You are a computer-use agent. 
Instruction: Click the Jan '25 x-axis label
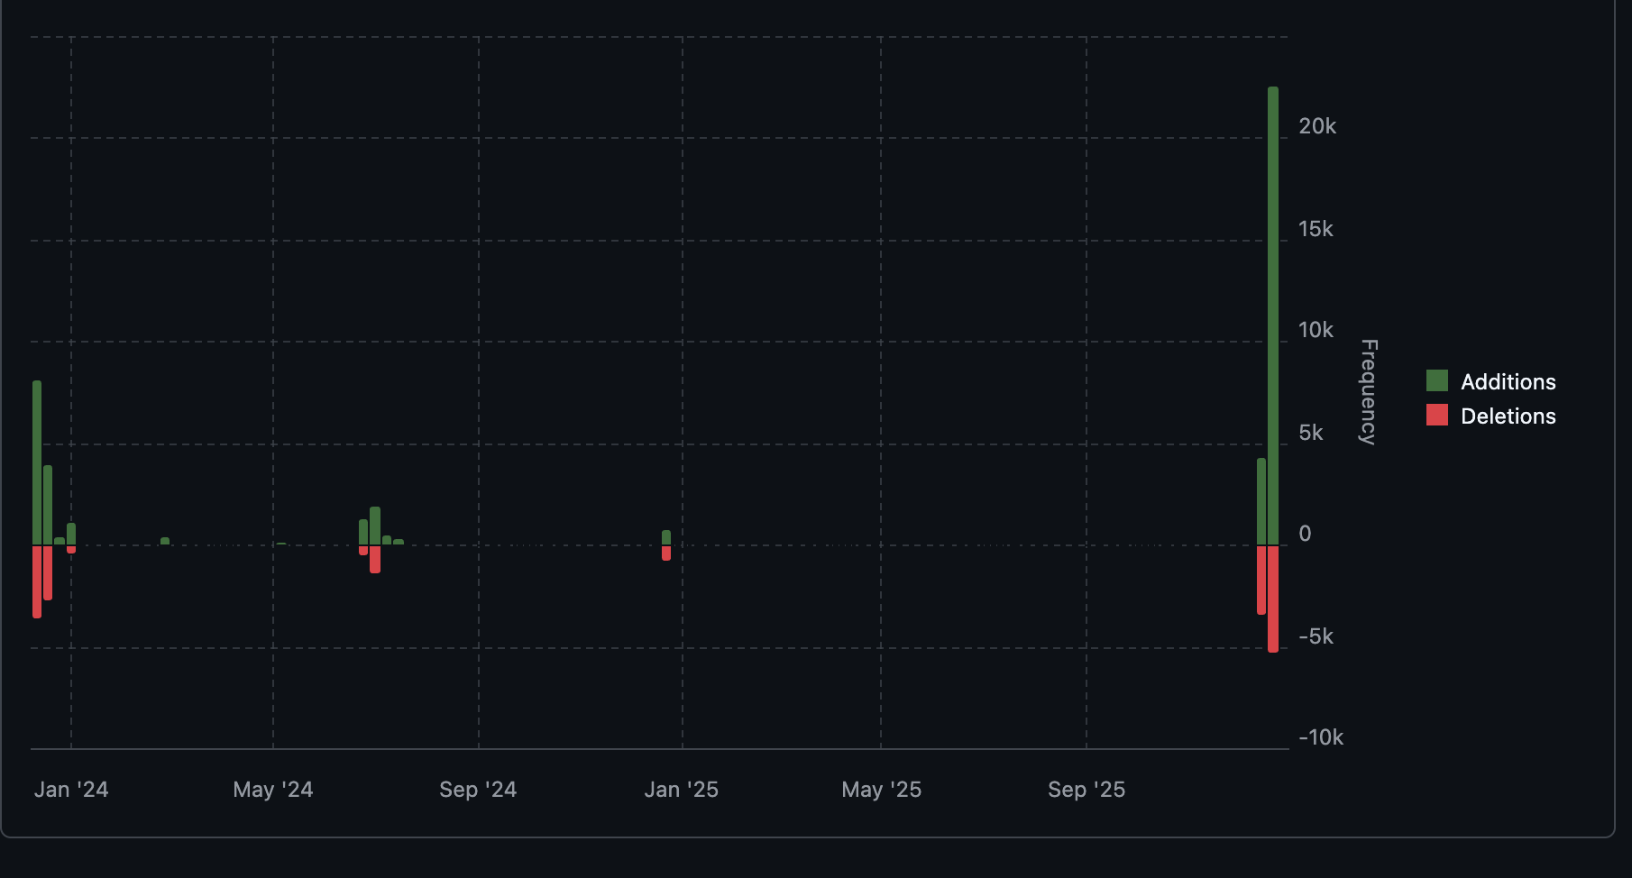(682, 790)
